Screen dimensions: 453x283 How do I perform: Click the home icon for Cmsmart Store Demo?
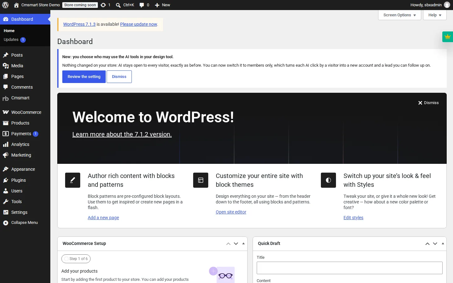(x=16, y=5)
